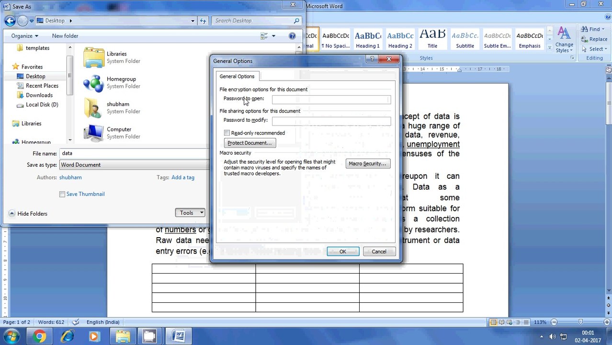This screenshot has width=612, height=345.
Task: Toggle Save Thumbnail checkbox
Action: [x=62, y=194]
